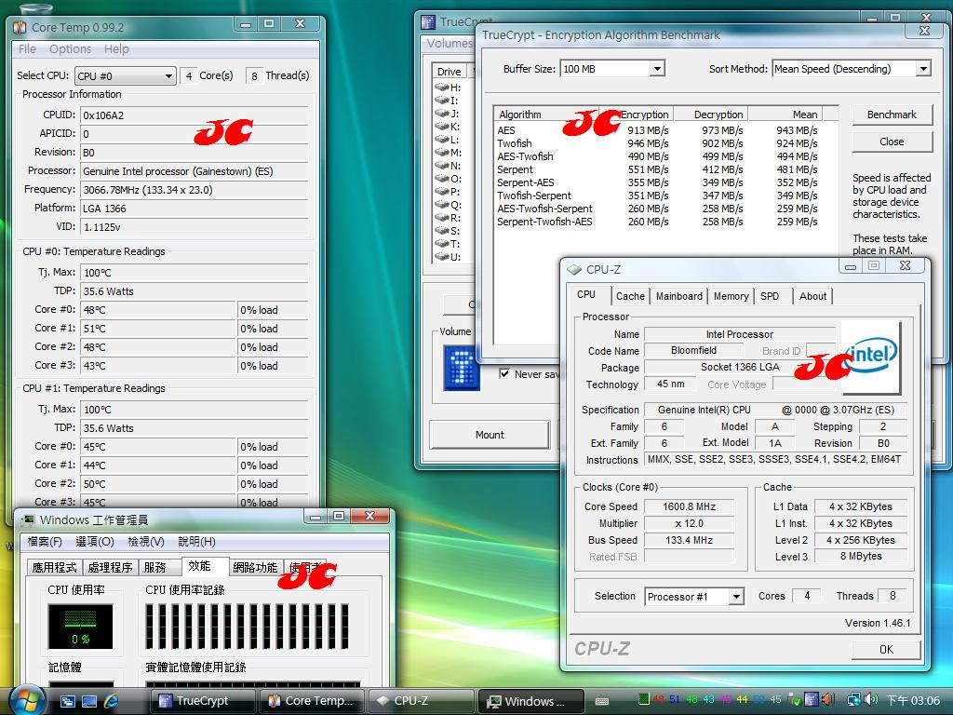Switch to TrueCrypt taskbar button
Viewport: 953px width, 715px height.
(202, 701)
